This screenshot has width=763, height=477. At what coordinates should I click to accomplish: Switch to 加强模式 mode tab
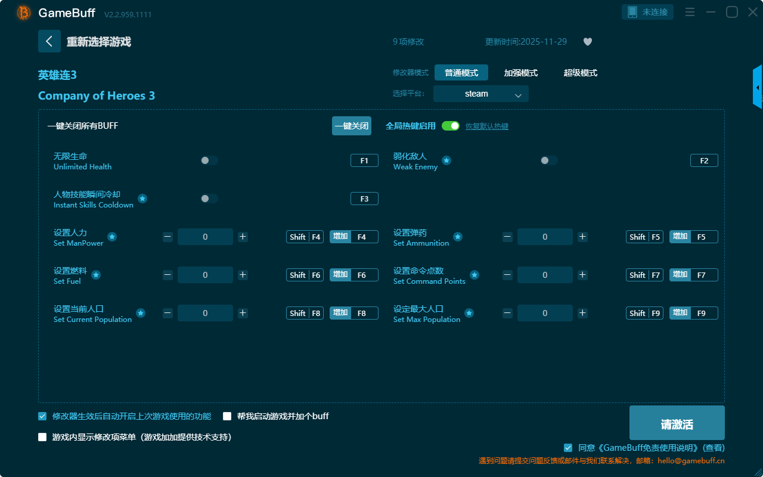(x=520, y=73)
